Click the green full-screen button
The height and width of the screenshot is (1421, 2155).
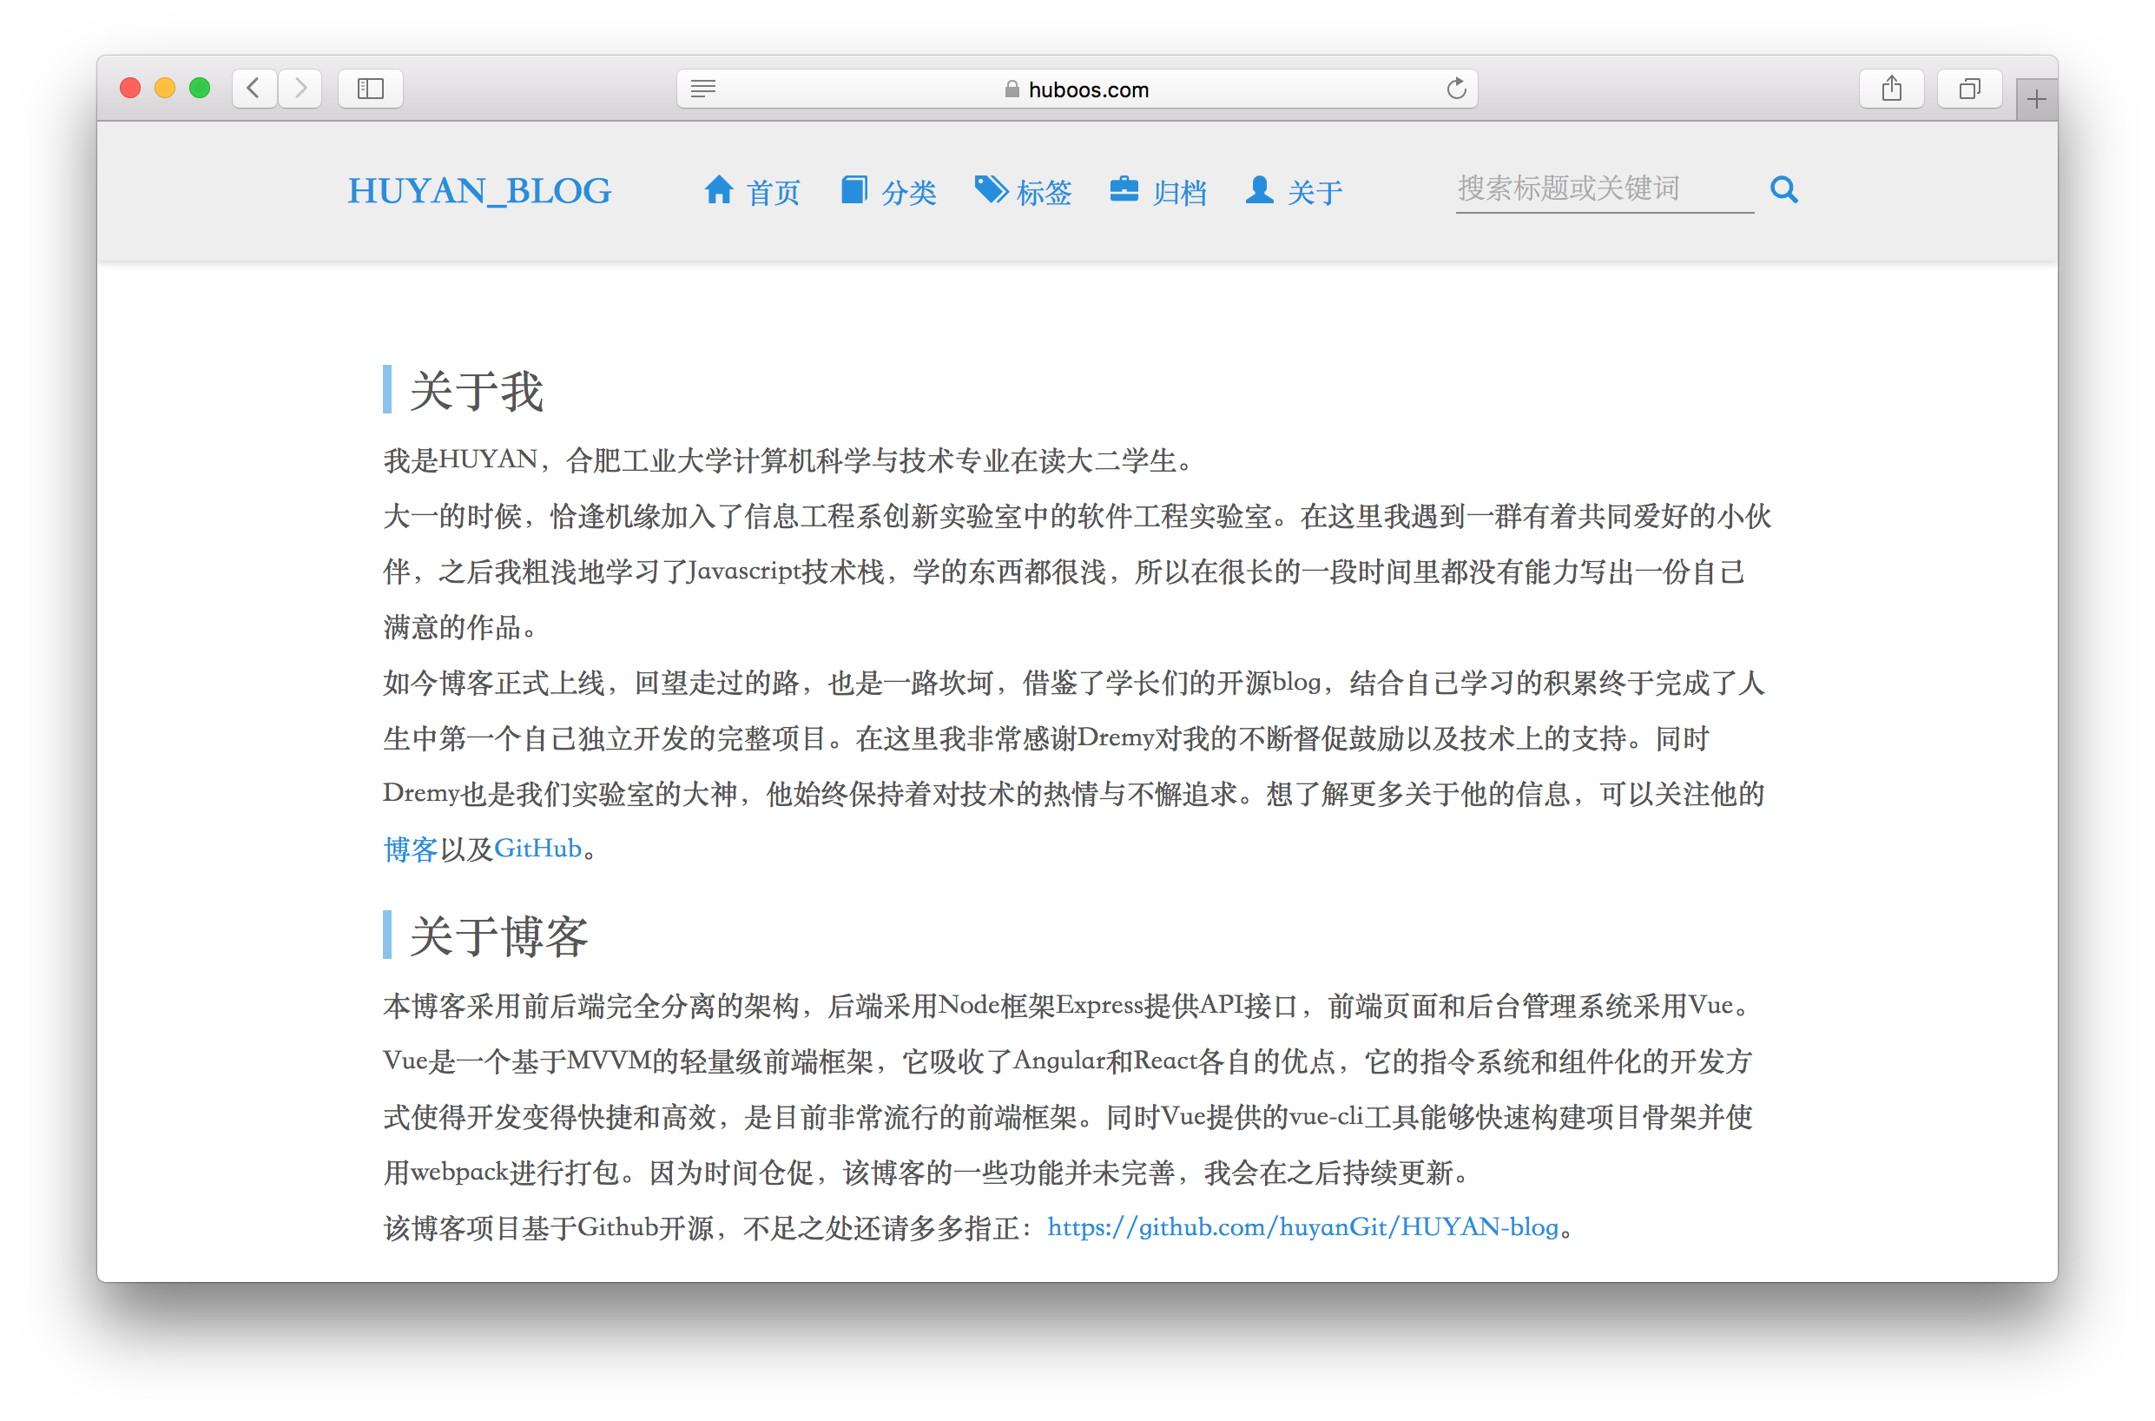(200, 88)
